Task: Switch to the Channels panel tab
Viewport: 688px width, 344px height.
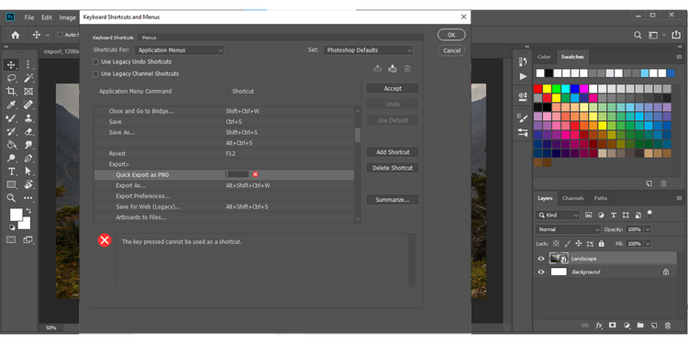Action: [572, 198]
